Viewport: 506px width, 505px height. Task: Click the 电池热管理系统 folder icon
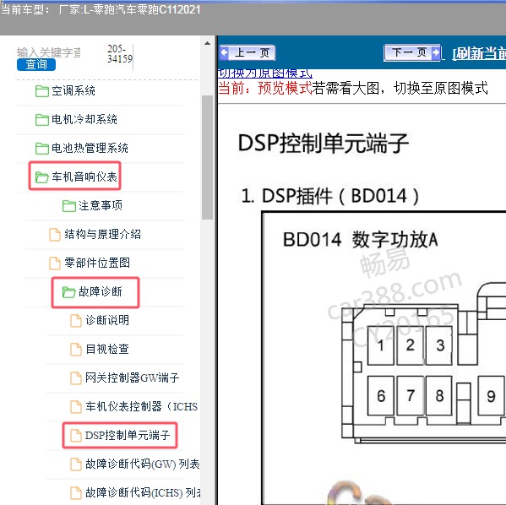42,149
